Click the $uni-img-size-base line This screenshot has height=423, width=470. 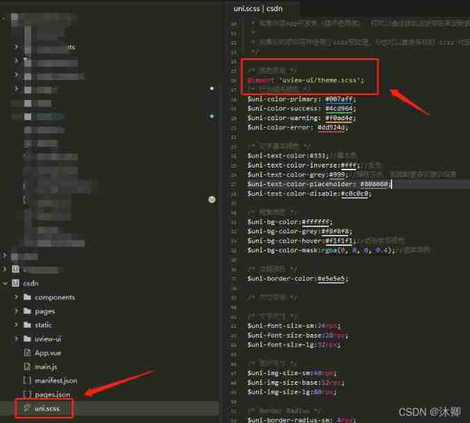(x=296, y=383)
